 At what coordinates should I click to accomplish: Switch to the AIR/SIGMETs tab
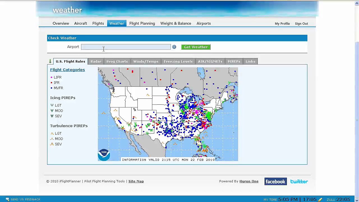coord(210,61)
